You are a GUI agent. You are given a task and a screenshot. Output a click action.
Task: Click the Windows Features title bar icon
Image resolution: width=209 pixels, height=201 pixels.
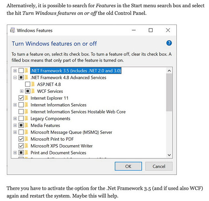click(12, 30)
